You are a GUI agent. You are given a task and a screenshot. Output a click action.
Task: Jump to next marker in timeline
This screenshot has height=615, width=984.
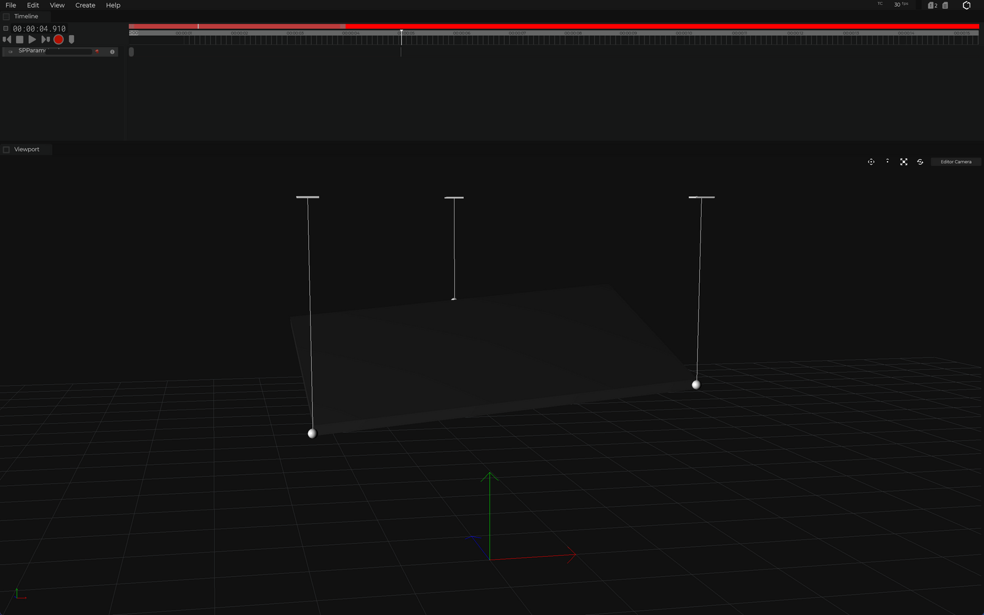pos(46,39)
